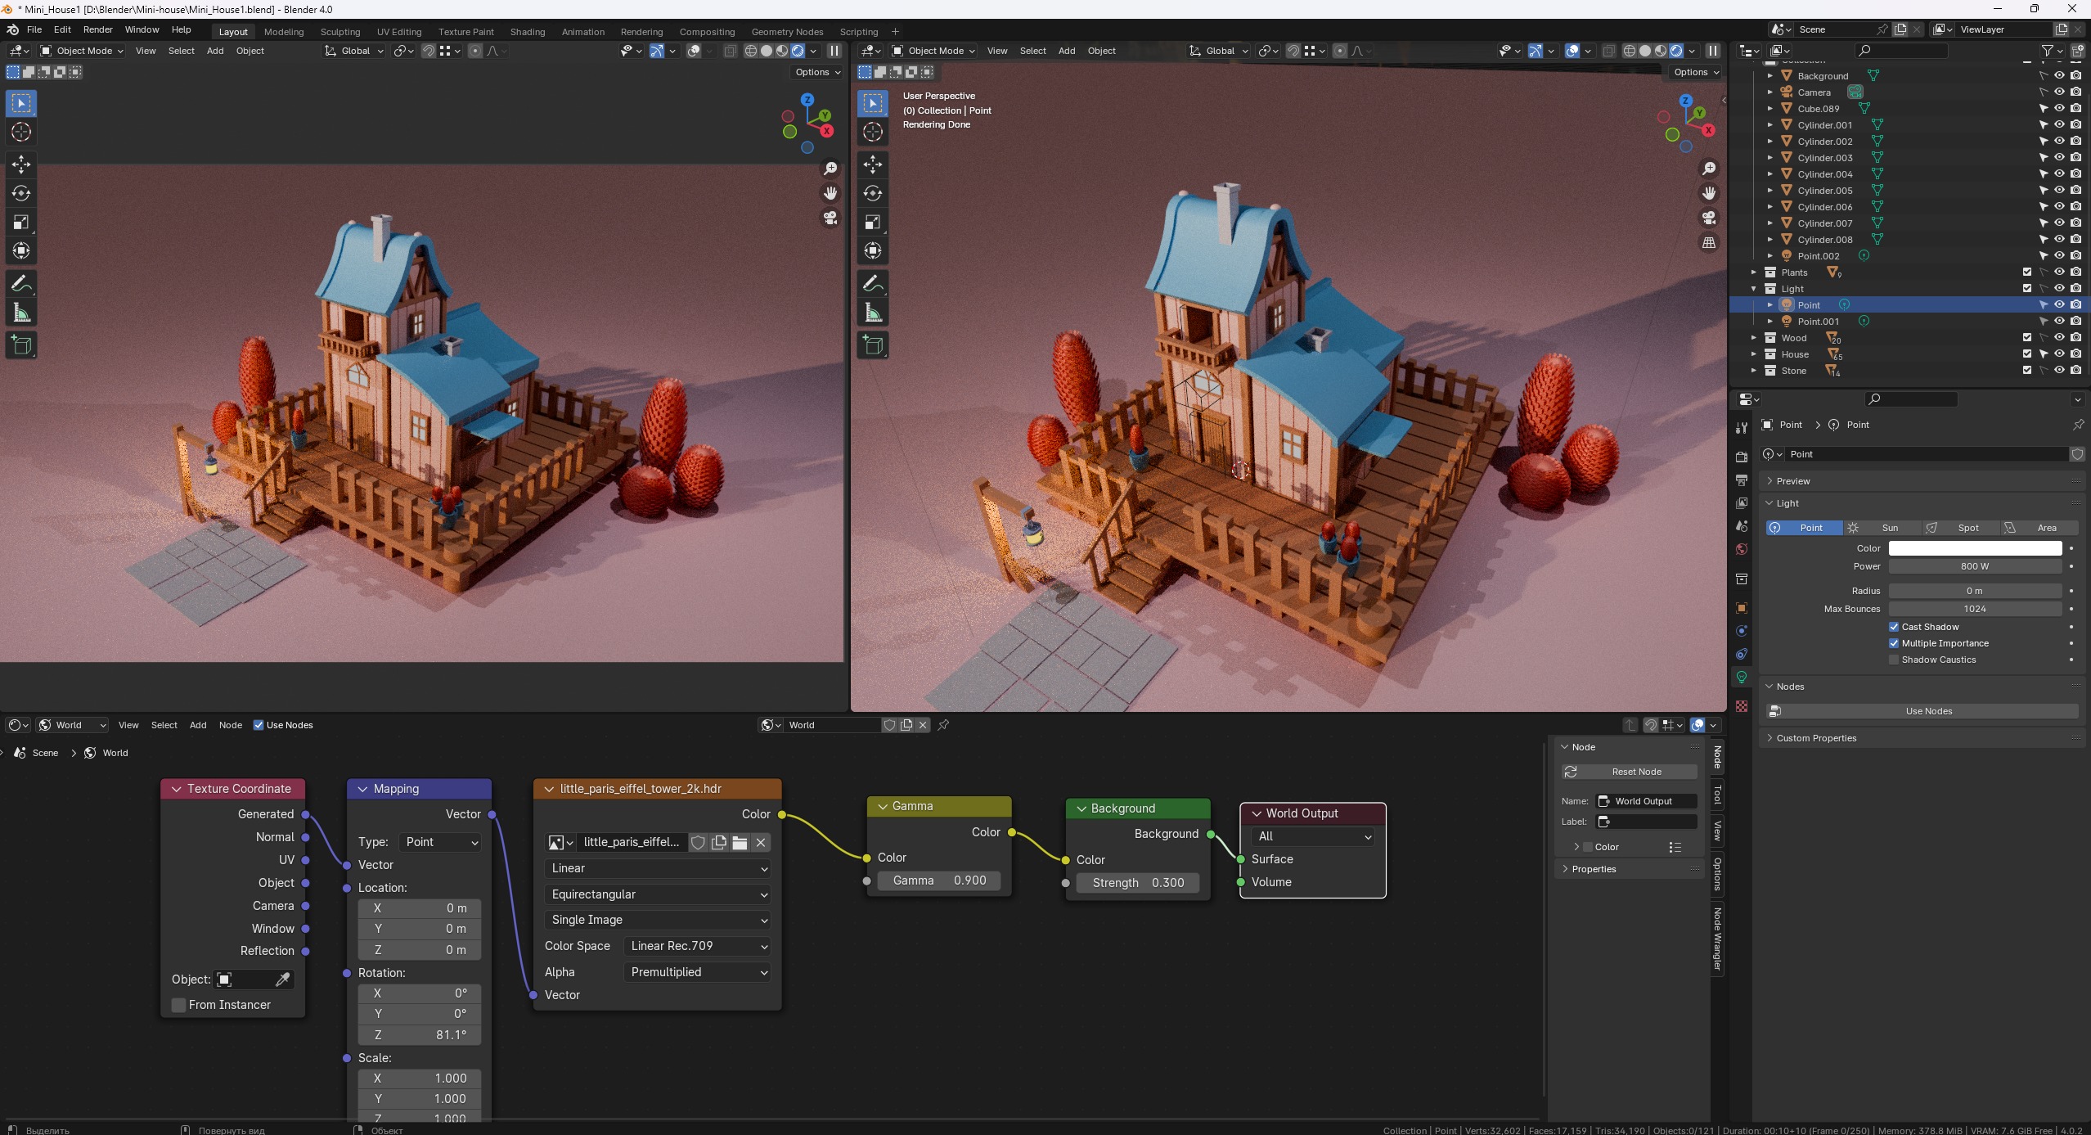Open Color Space Linear Rec.709 dropdown
Image resolution: width=2091 pixels, height=1135 pixels.
coord(696,946)
